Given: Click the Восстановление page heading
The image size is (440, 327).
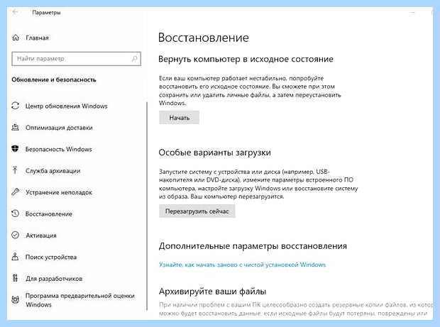Looking at the screenshot, I should tap(204, 38).
